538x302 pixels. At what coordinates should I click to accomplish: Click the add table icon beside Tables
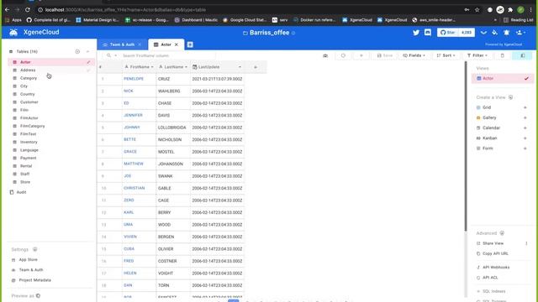(77, 51)
